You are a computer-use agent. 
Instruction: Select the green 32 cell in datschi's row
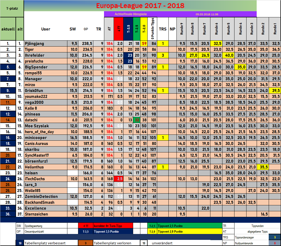tap(137, 120)
